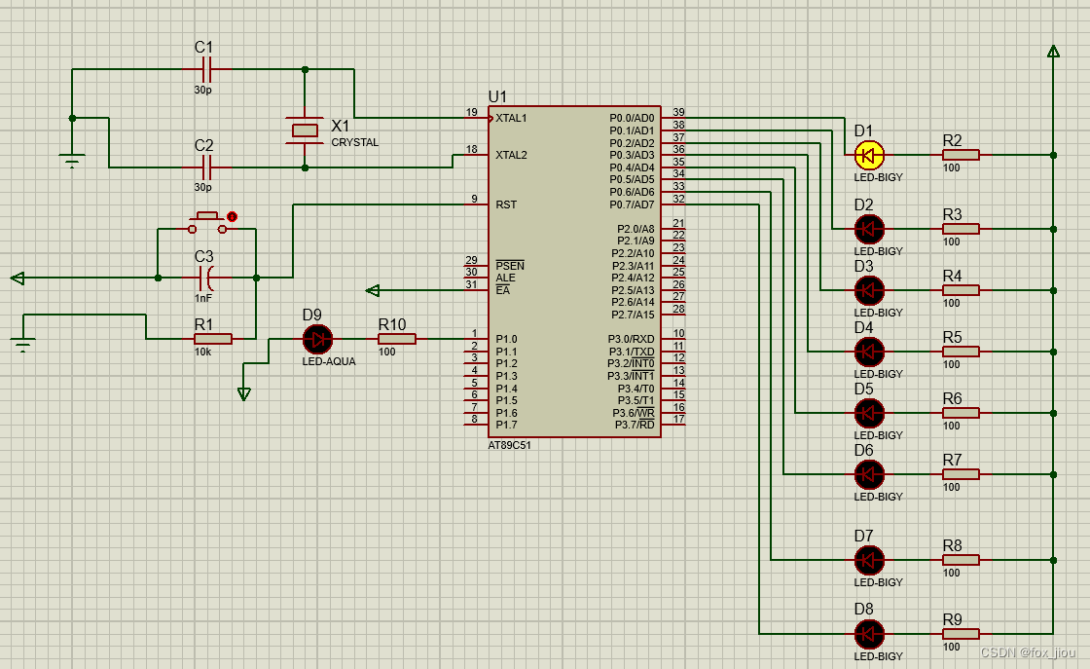Select the D3 LED symbol
Image resolution: width=1090 pixels, height=669 pixels.
point(868,290)
